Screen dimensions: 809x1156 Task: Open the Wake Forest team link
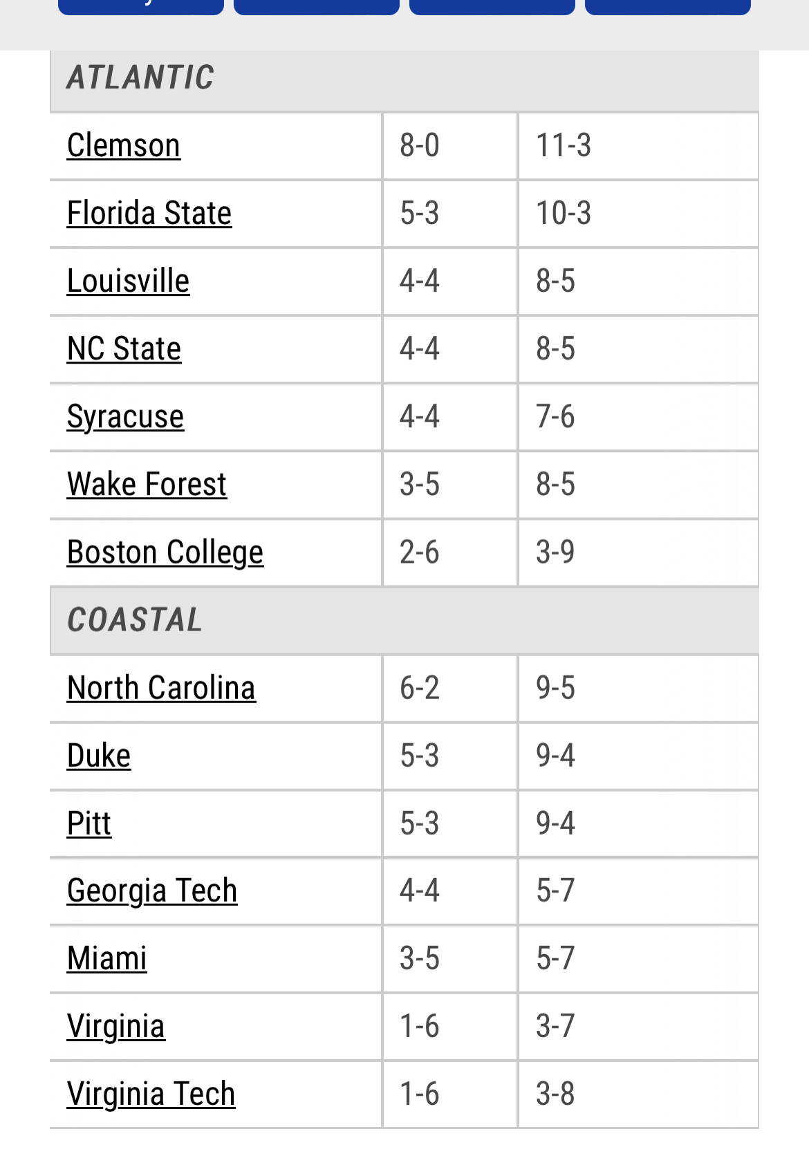[x=147, y=485]
